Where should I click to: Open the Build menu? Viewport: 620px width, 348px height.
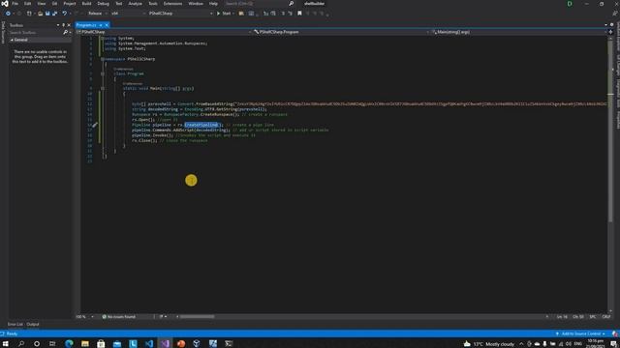[86, 4]
